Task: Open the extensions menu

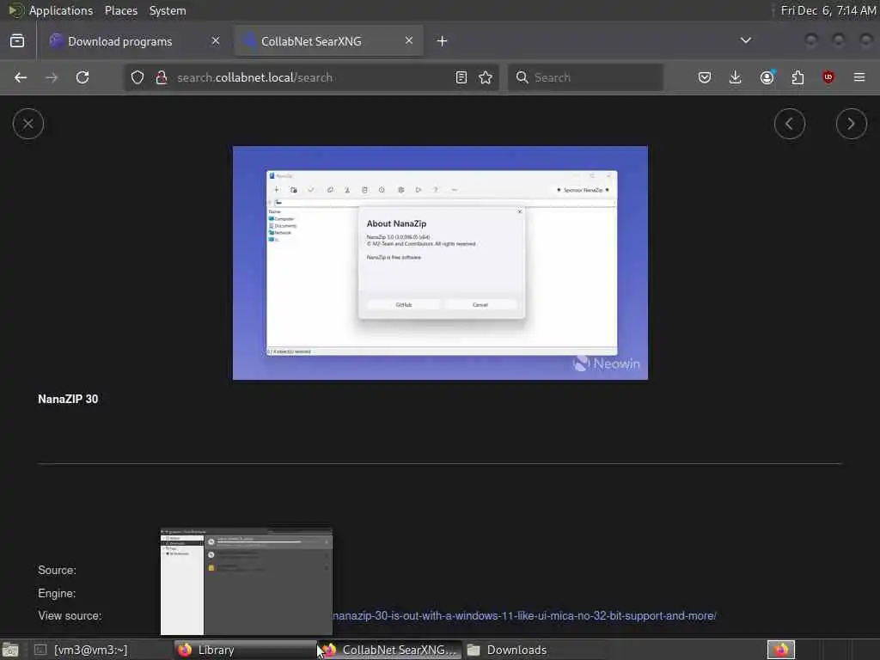Action: click(797, 77)
